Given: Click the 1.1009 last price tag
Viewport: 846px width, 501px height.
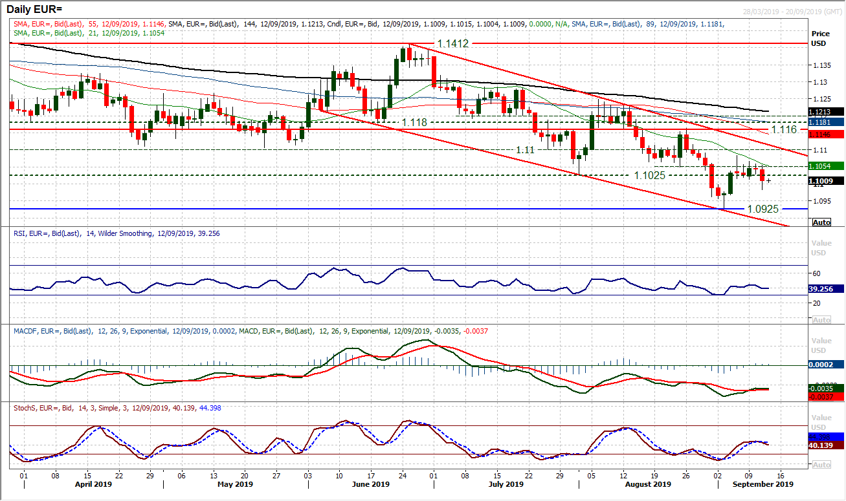Looking at the screenshot, I should (x=827, y=181).
